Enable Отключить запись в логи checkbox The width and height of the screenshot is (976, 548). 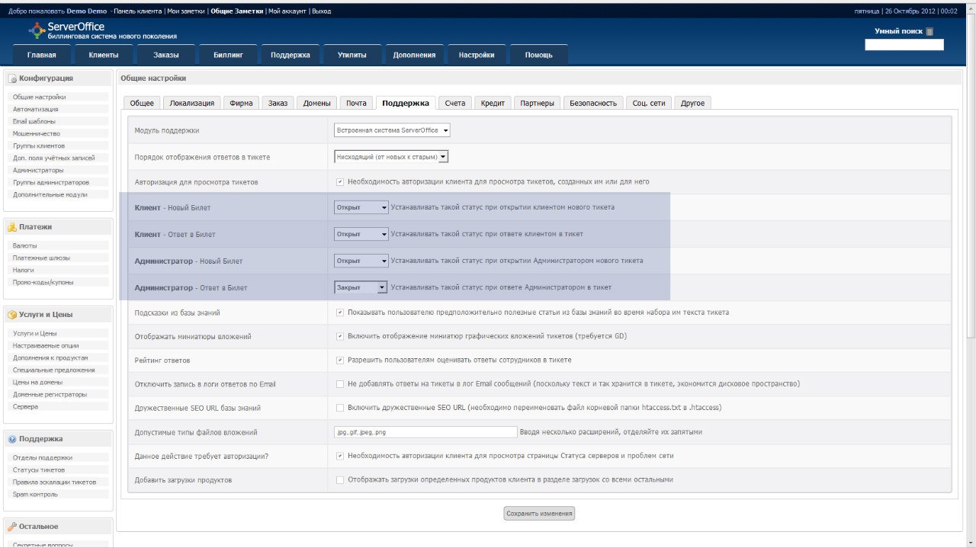(340, 384)
